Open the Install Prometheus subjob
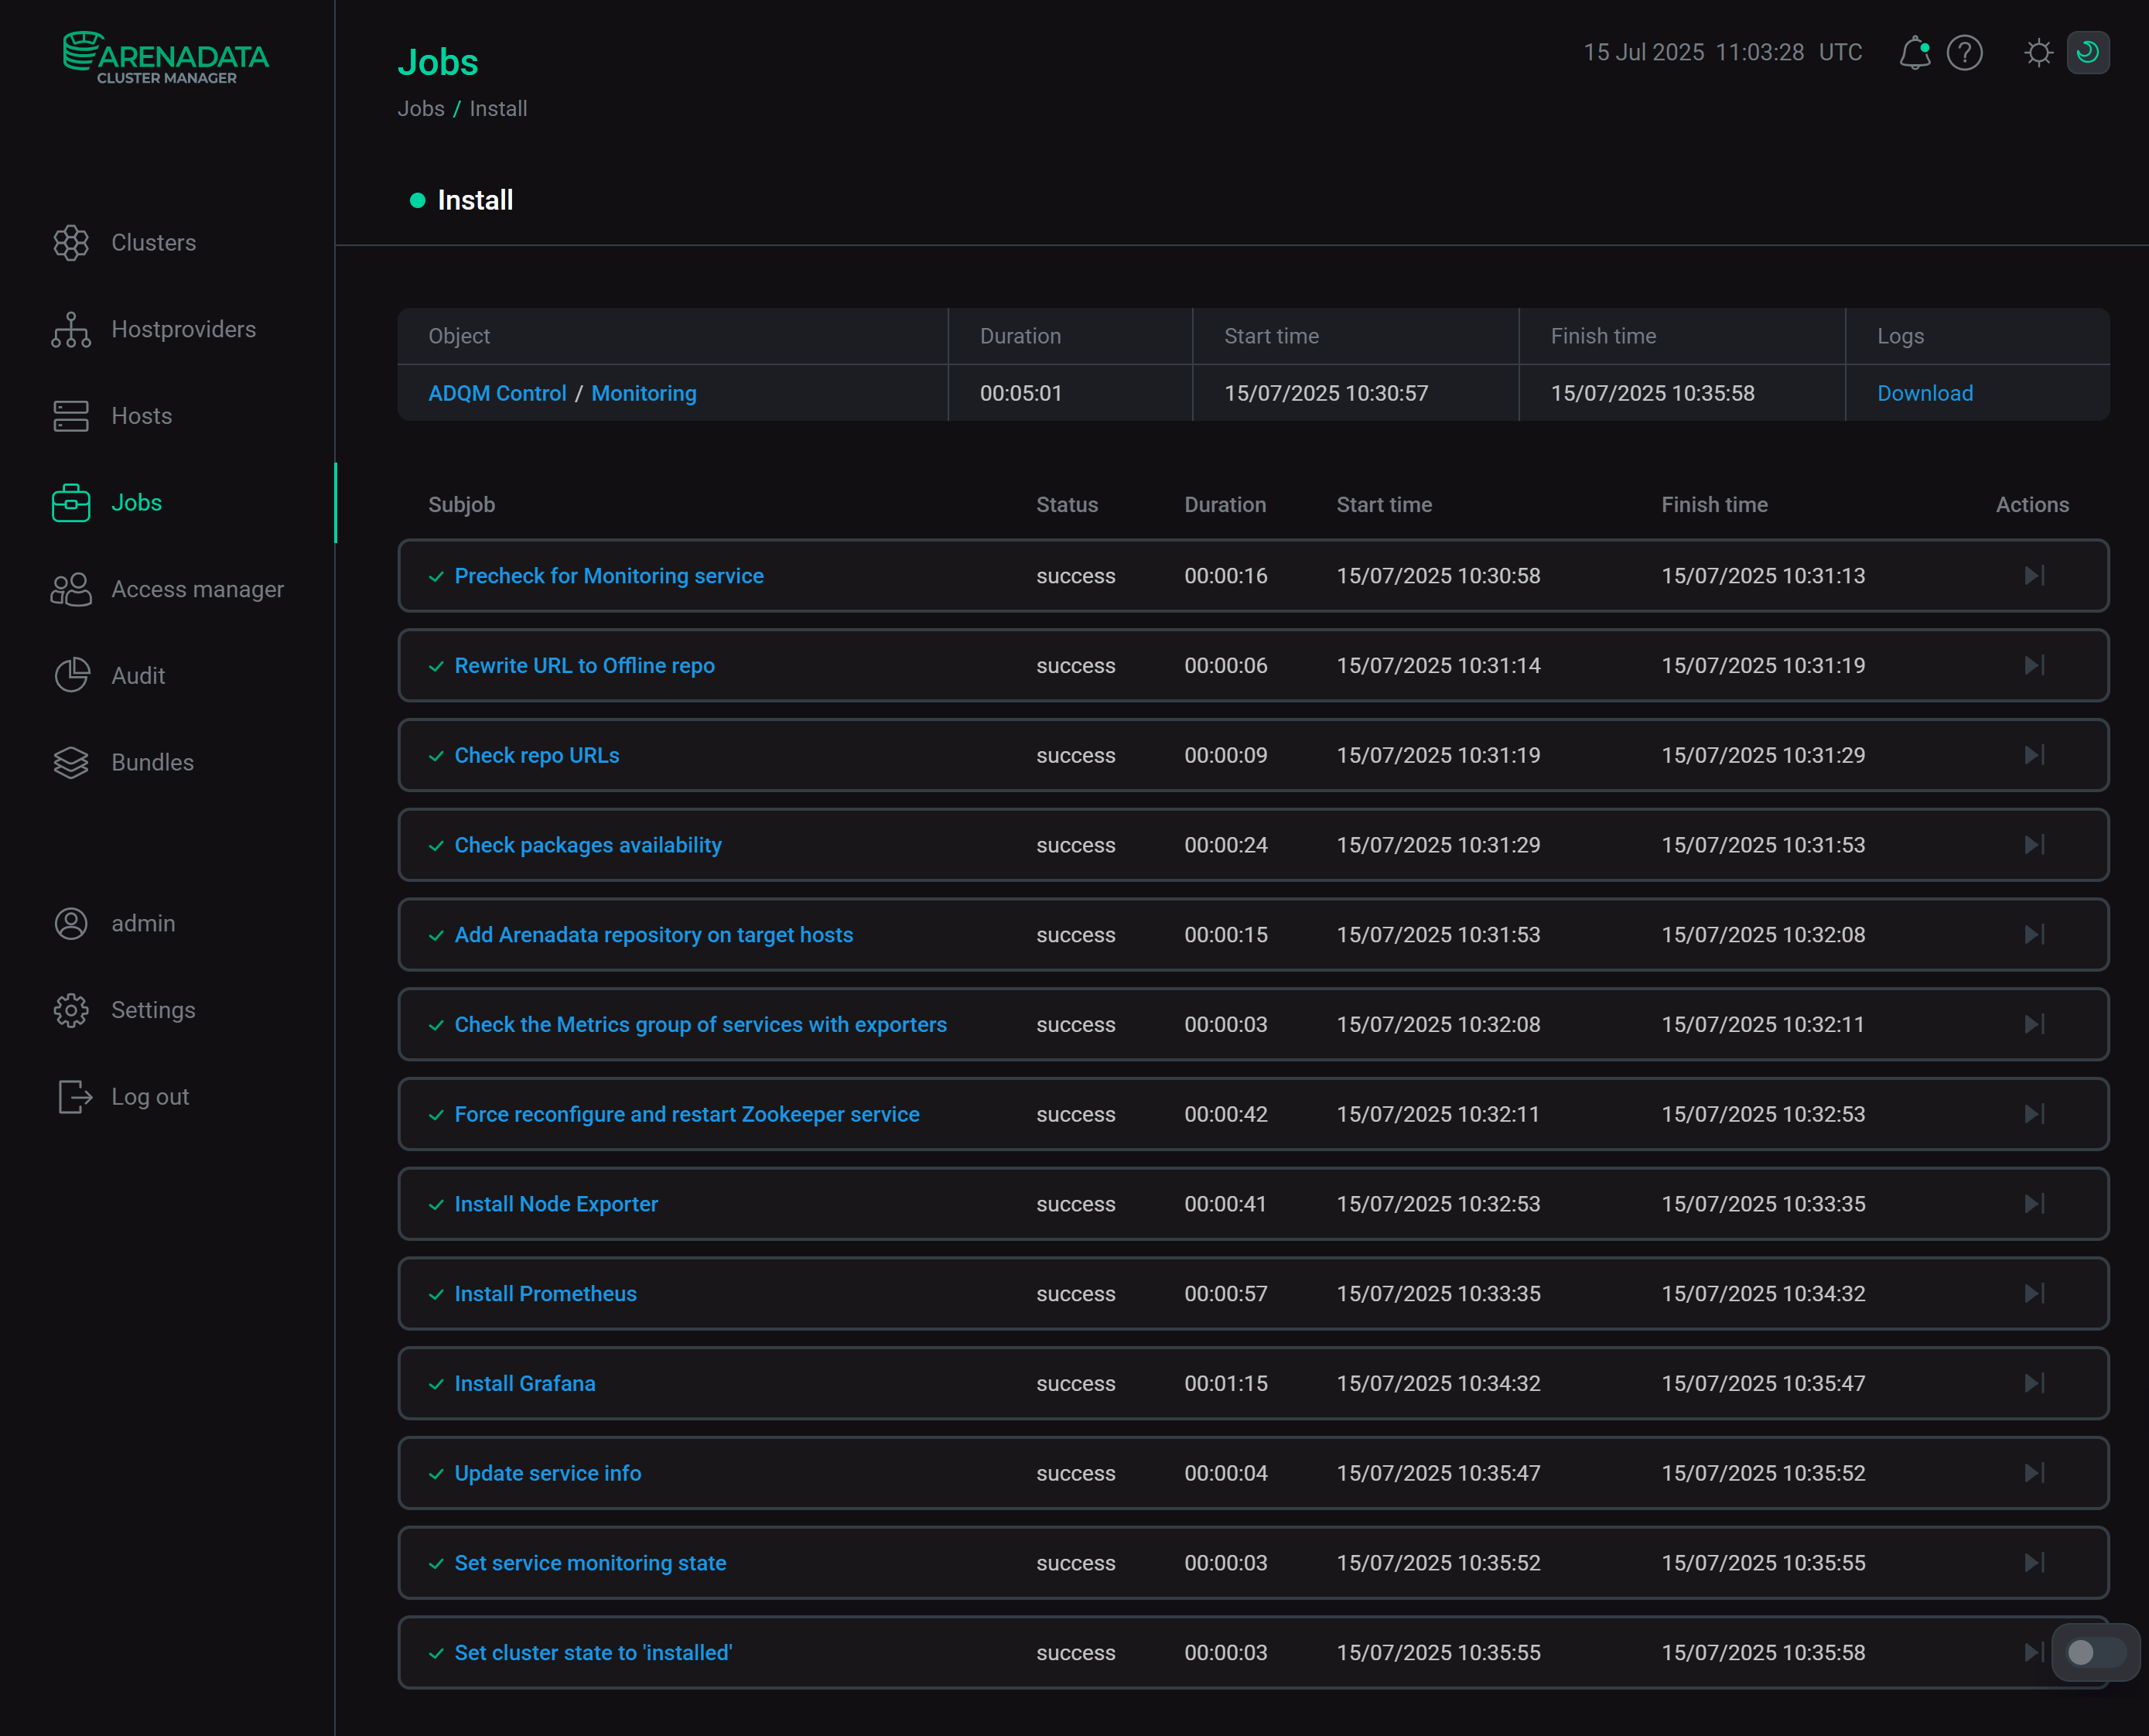Screen dimensions: 2149x1736 coord(545,1293)
